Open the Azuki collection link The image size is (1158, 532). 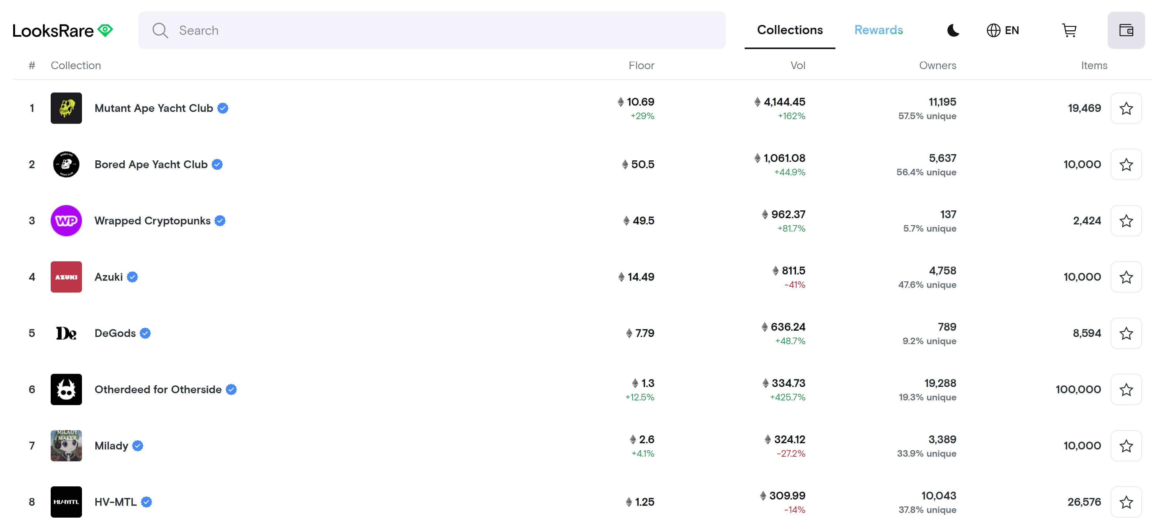[108, 277]
